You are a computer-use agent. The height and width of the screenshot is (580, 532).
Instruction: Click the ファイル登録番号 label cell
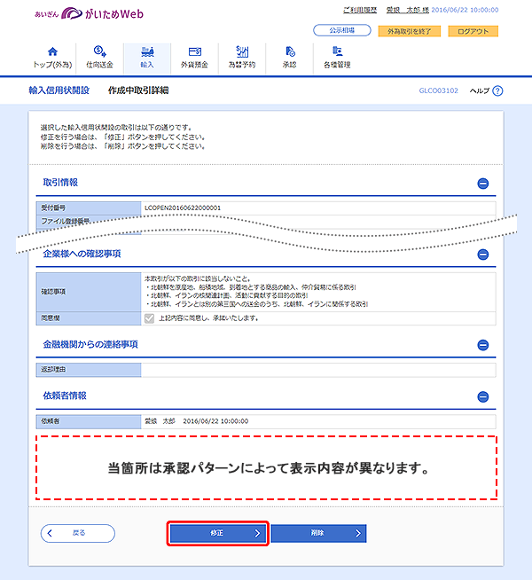pos(89,221)
